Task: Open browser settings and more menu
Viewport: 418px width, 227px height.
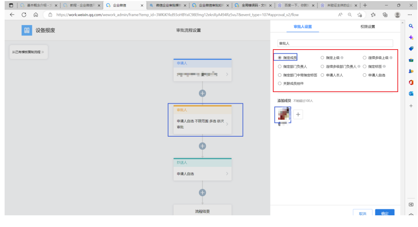Action: pyautogui.click(x=410, y=15)
